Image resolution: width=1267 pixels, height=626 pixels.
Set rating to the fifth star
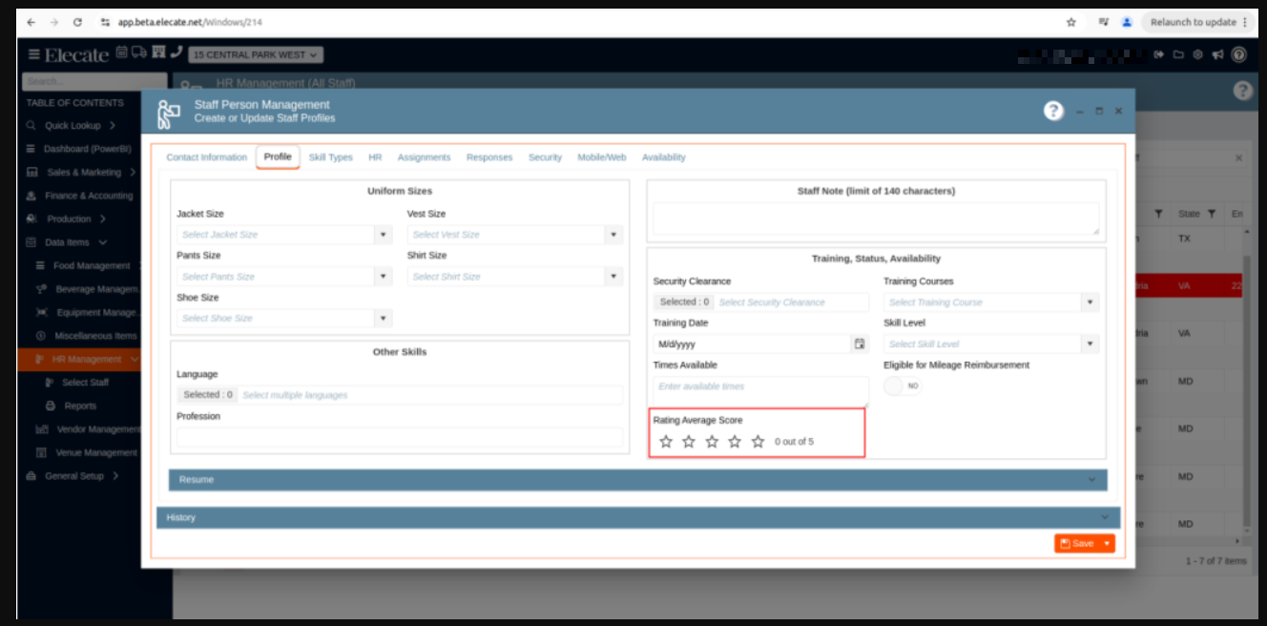tap(758, 442)
